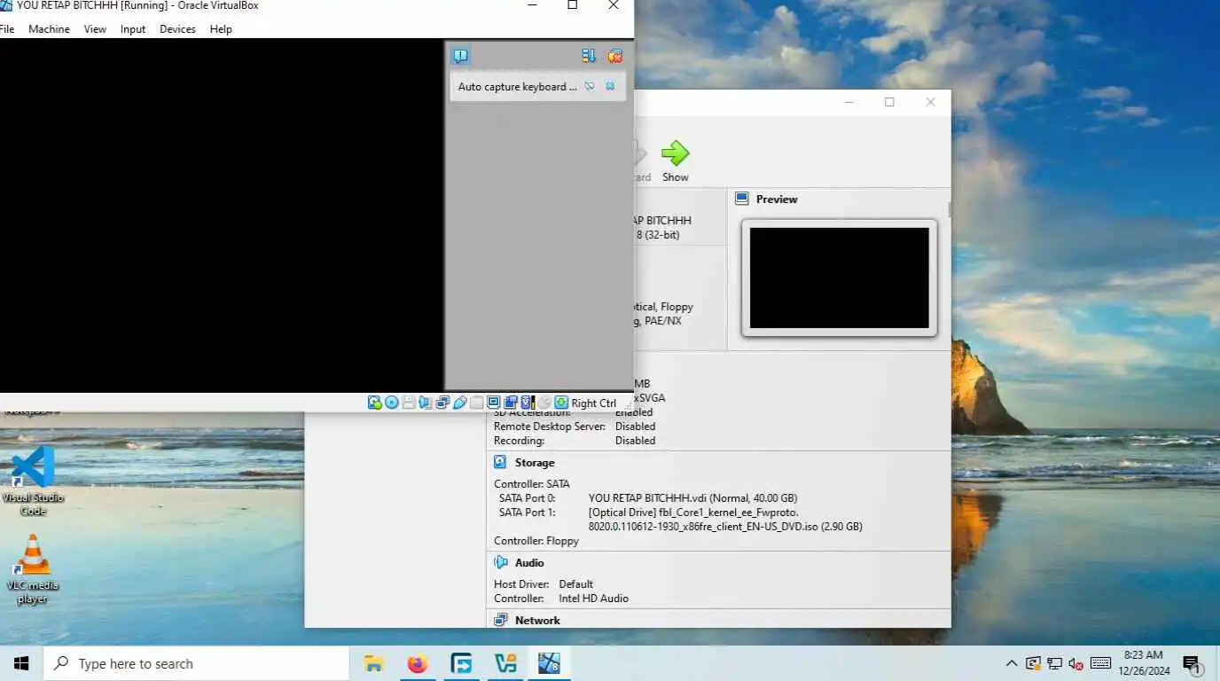Click the network adapters status icon
Image resolution: width=1220 pixels, height=681 pixels.
point(442,403)
